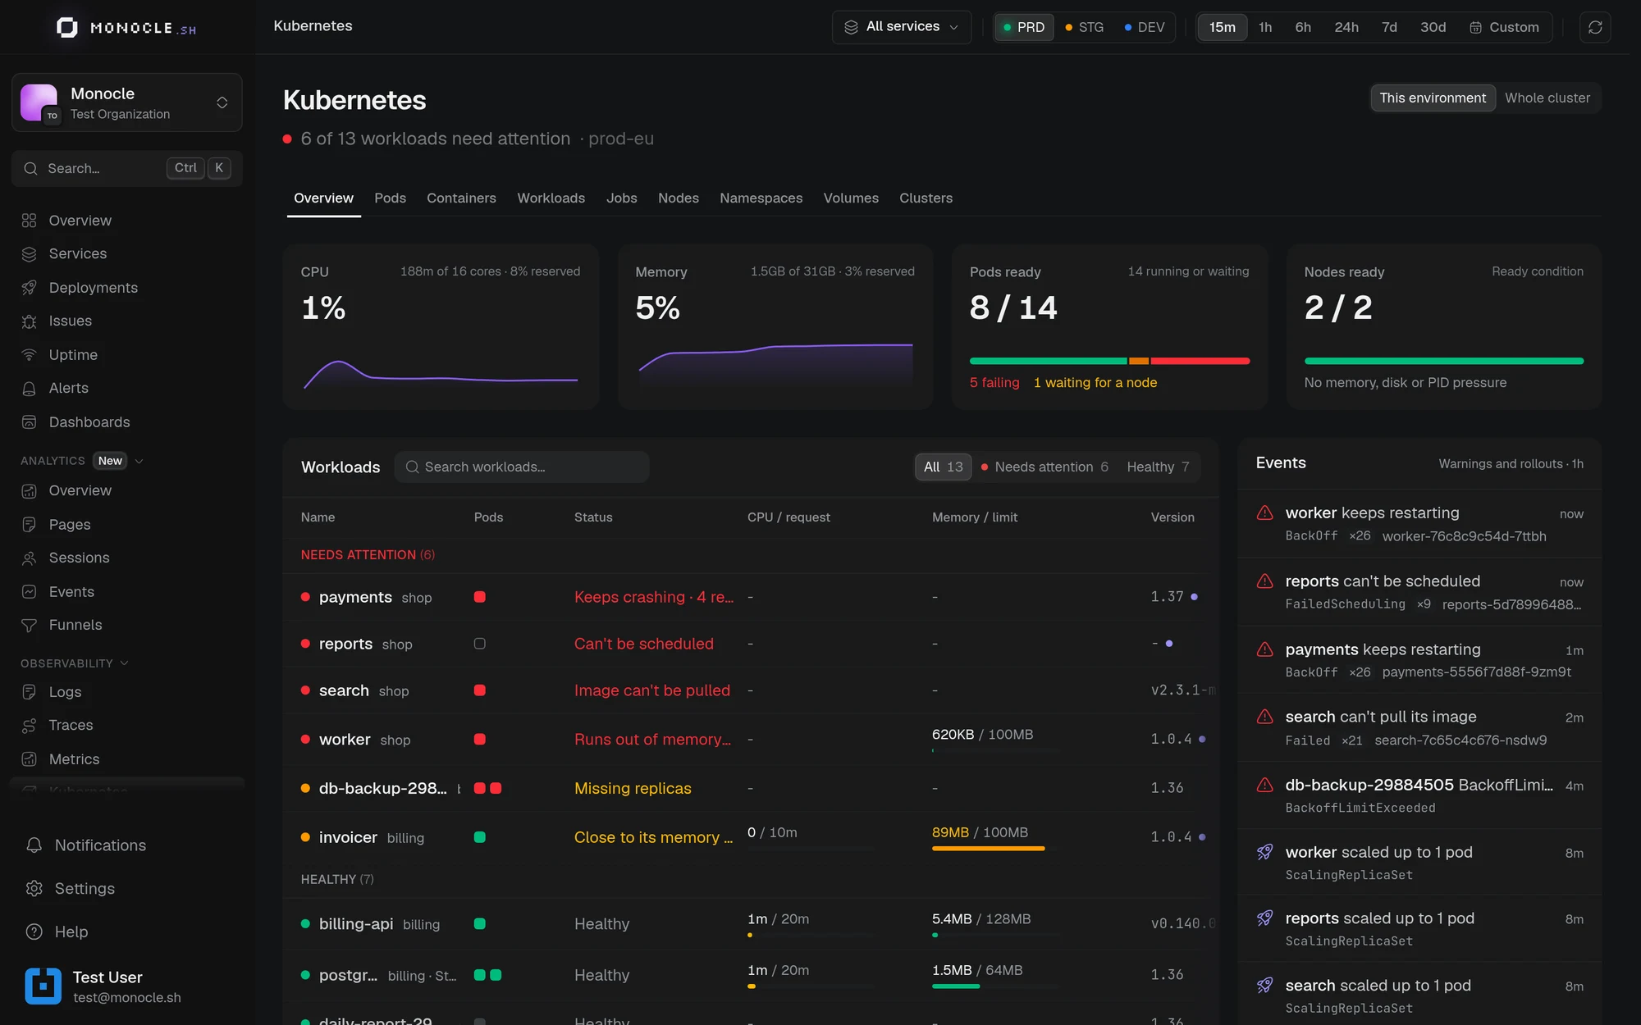
Task: Click the Notifications bell icon
Action: (x=34, y=845)
